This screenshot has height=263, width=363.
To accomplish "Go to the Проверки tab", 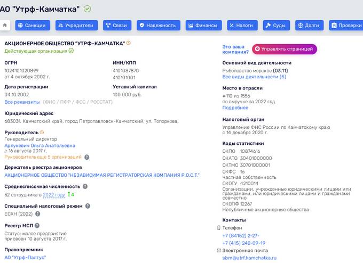I will [x=346, y=26].
